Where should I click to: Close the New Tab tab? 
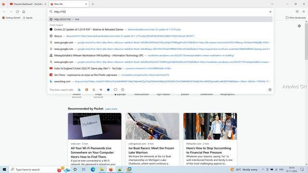pos(86,4)
